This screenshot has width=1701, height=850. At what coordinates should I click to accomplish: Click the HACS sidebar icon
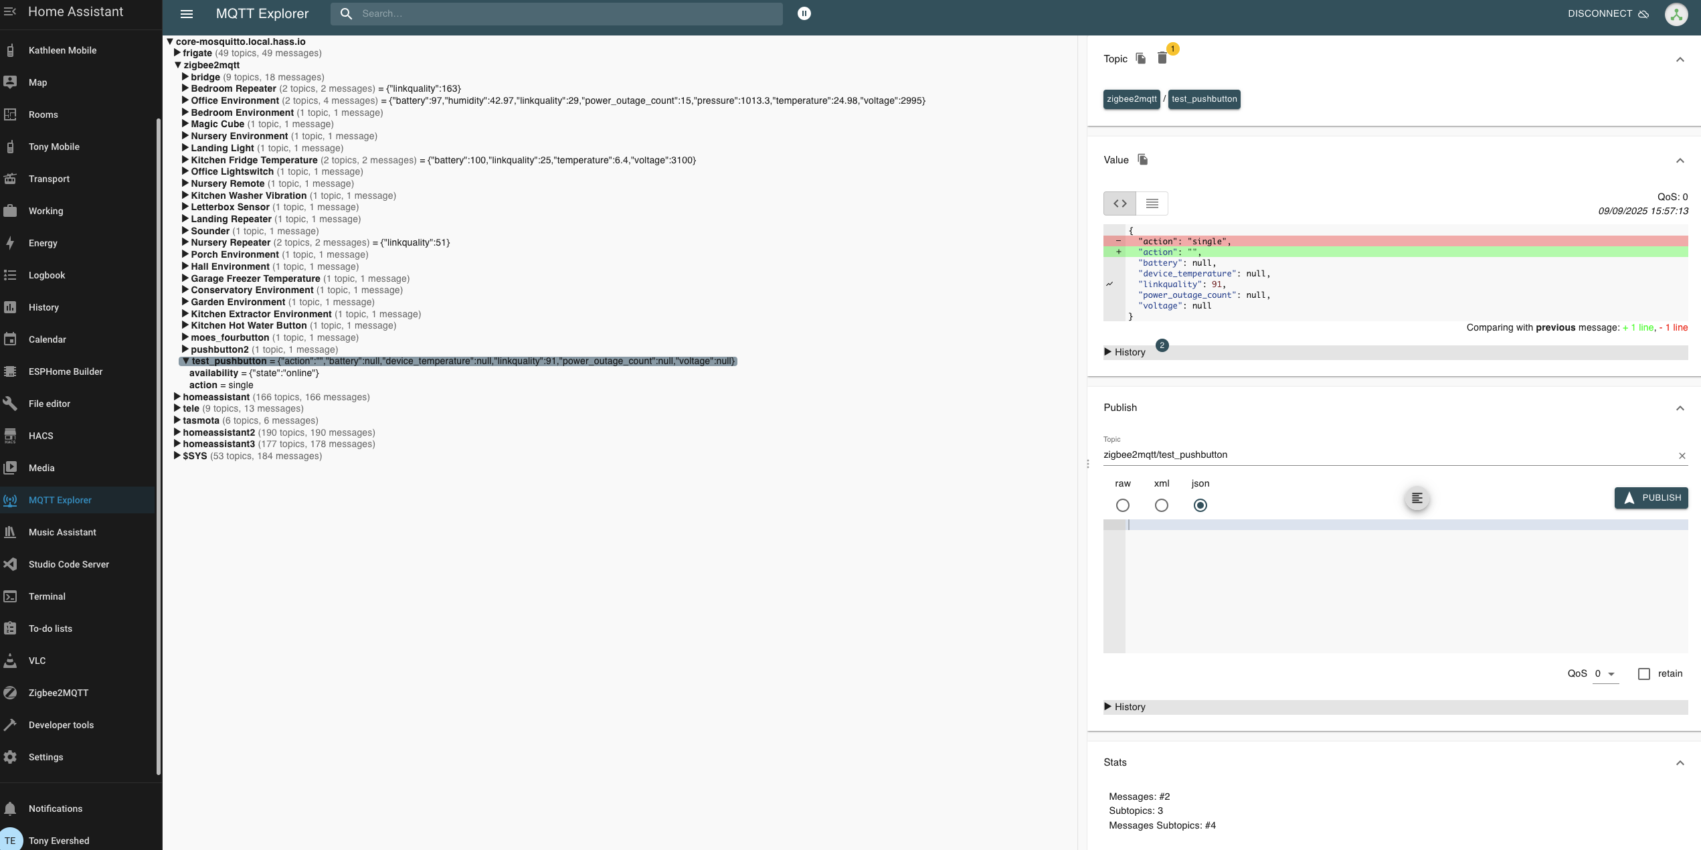(10, 436)
